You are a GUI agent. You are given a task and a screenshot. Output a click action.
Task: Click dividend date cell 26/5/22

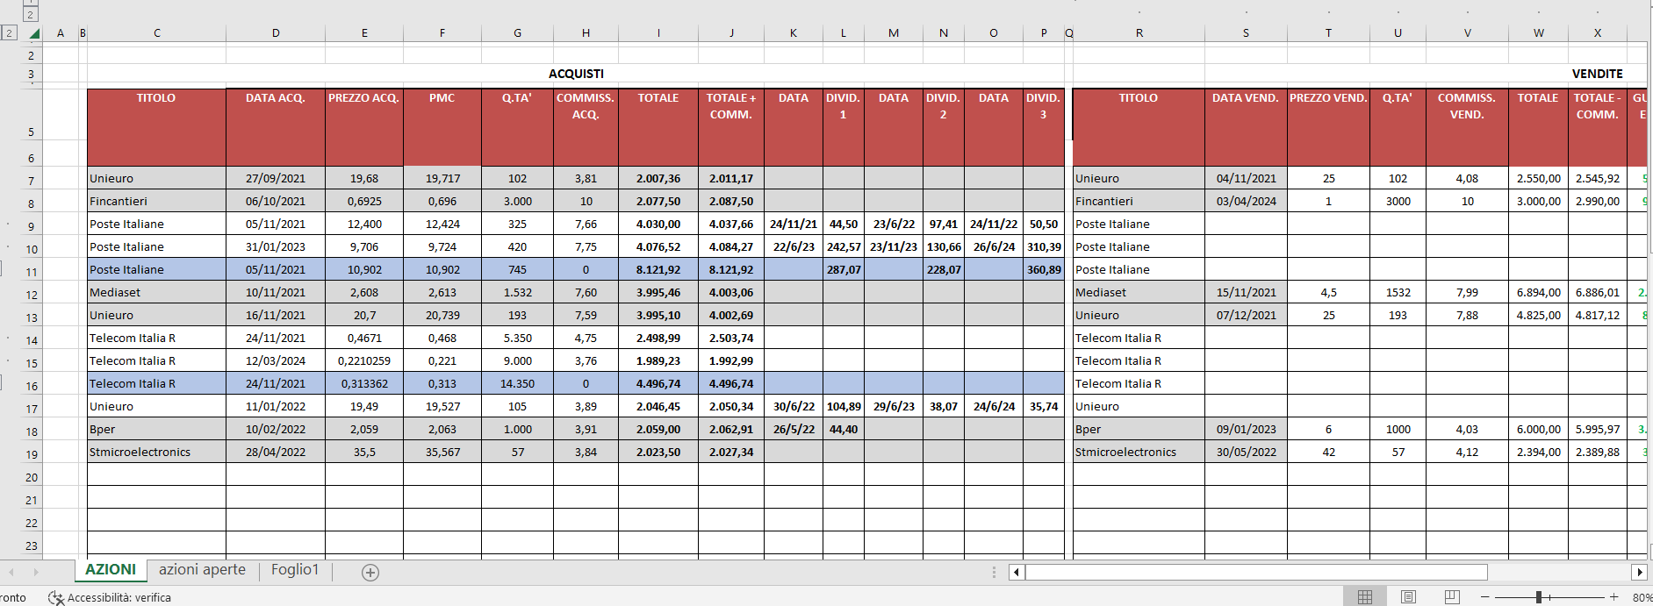click(794, 429)
